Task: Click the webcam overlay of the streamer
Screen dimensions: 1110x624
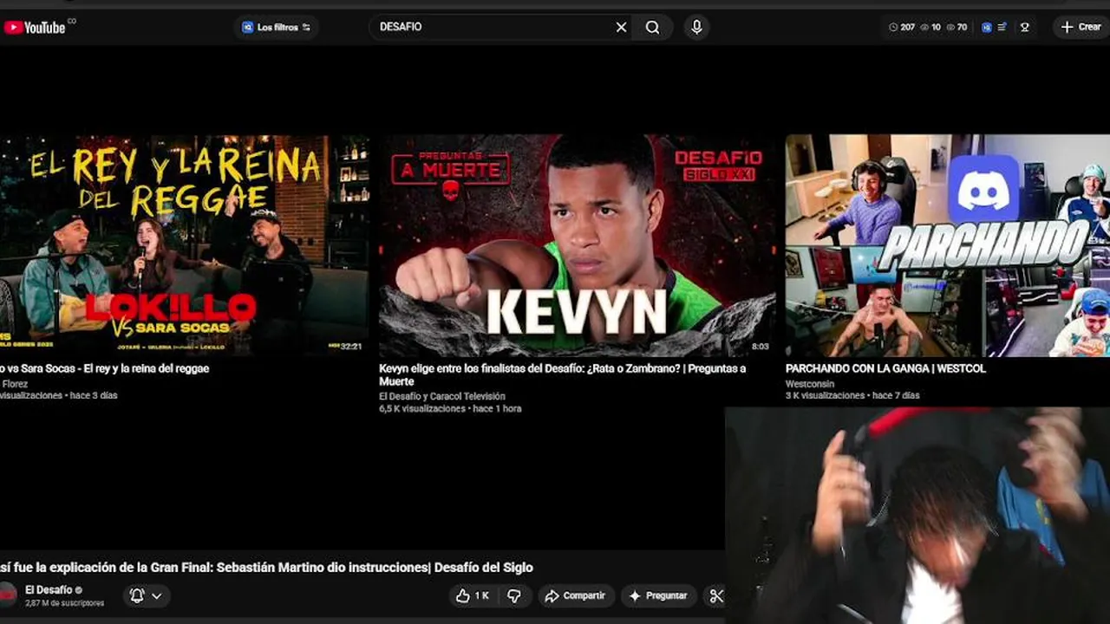Action: (917, 516)
